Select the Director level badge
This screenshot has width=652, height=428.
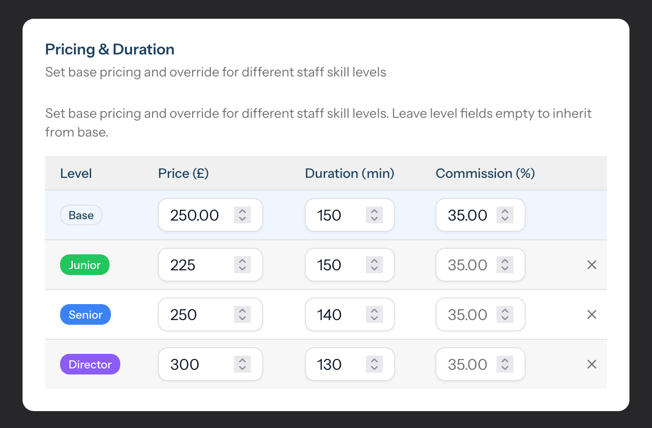point(90,364)
